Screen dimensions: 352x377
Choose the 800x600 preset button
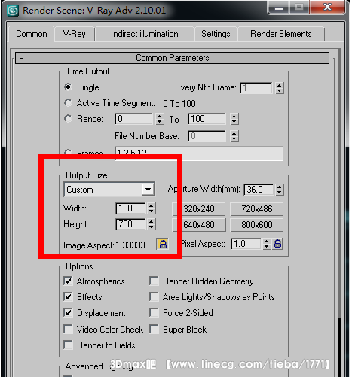[257, 225]
